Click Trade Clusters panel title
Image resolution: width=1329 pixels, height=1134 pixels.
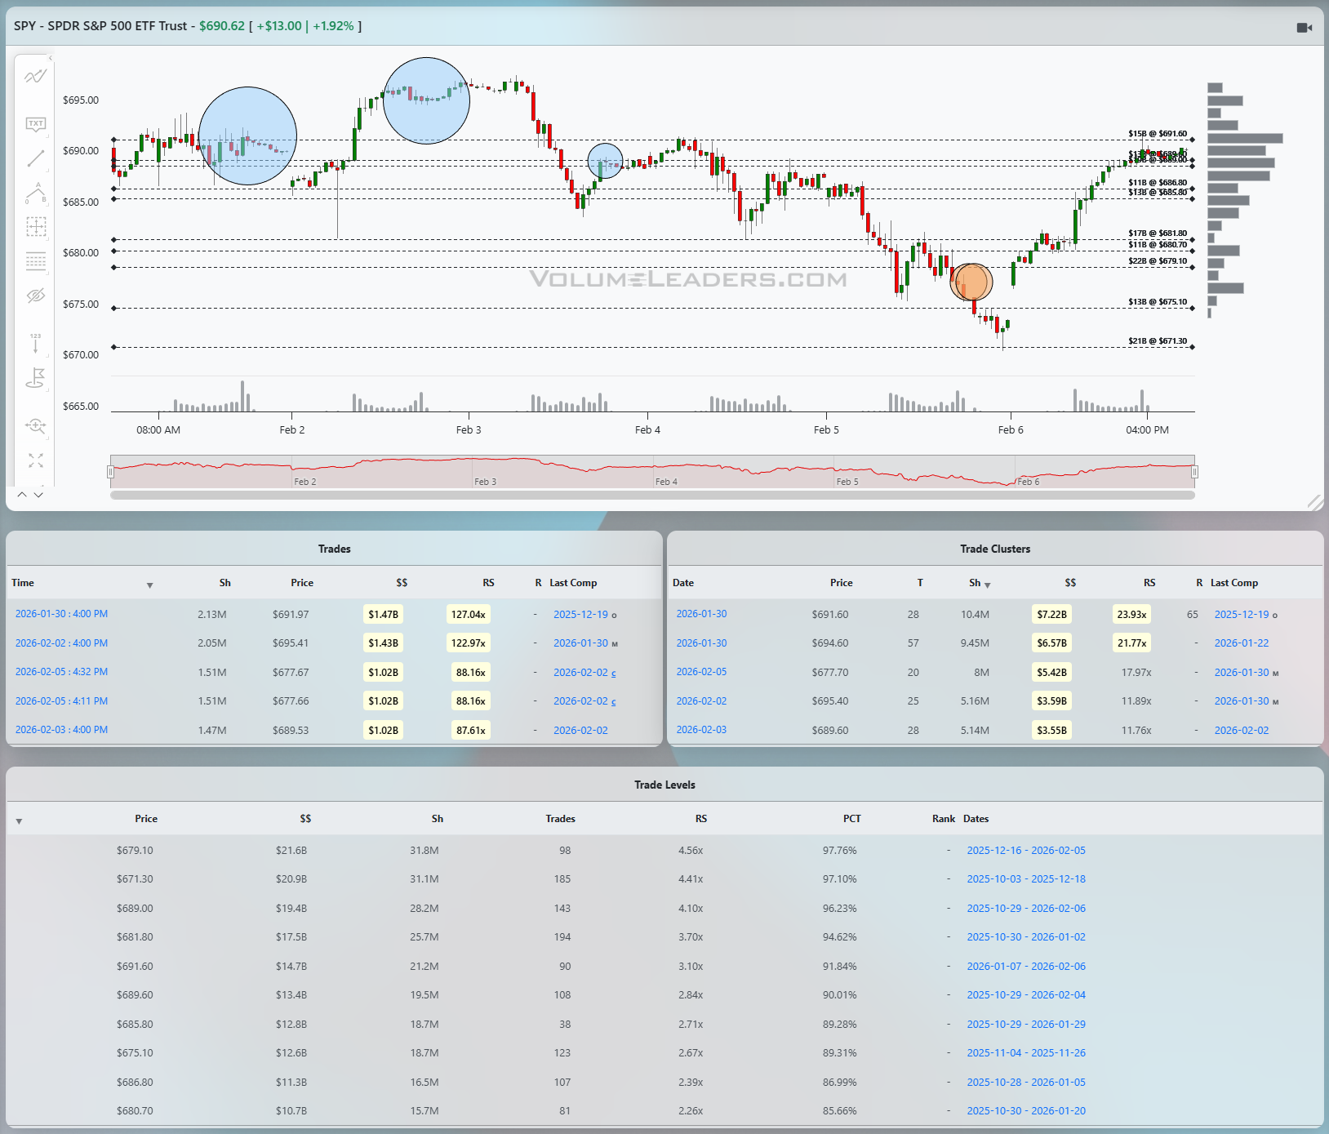click(995, 549)
